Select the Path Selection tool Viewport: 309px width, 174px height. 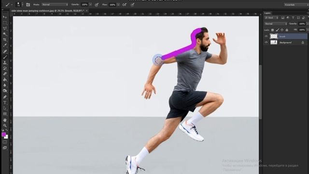(5, 108)
